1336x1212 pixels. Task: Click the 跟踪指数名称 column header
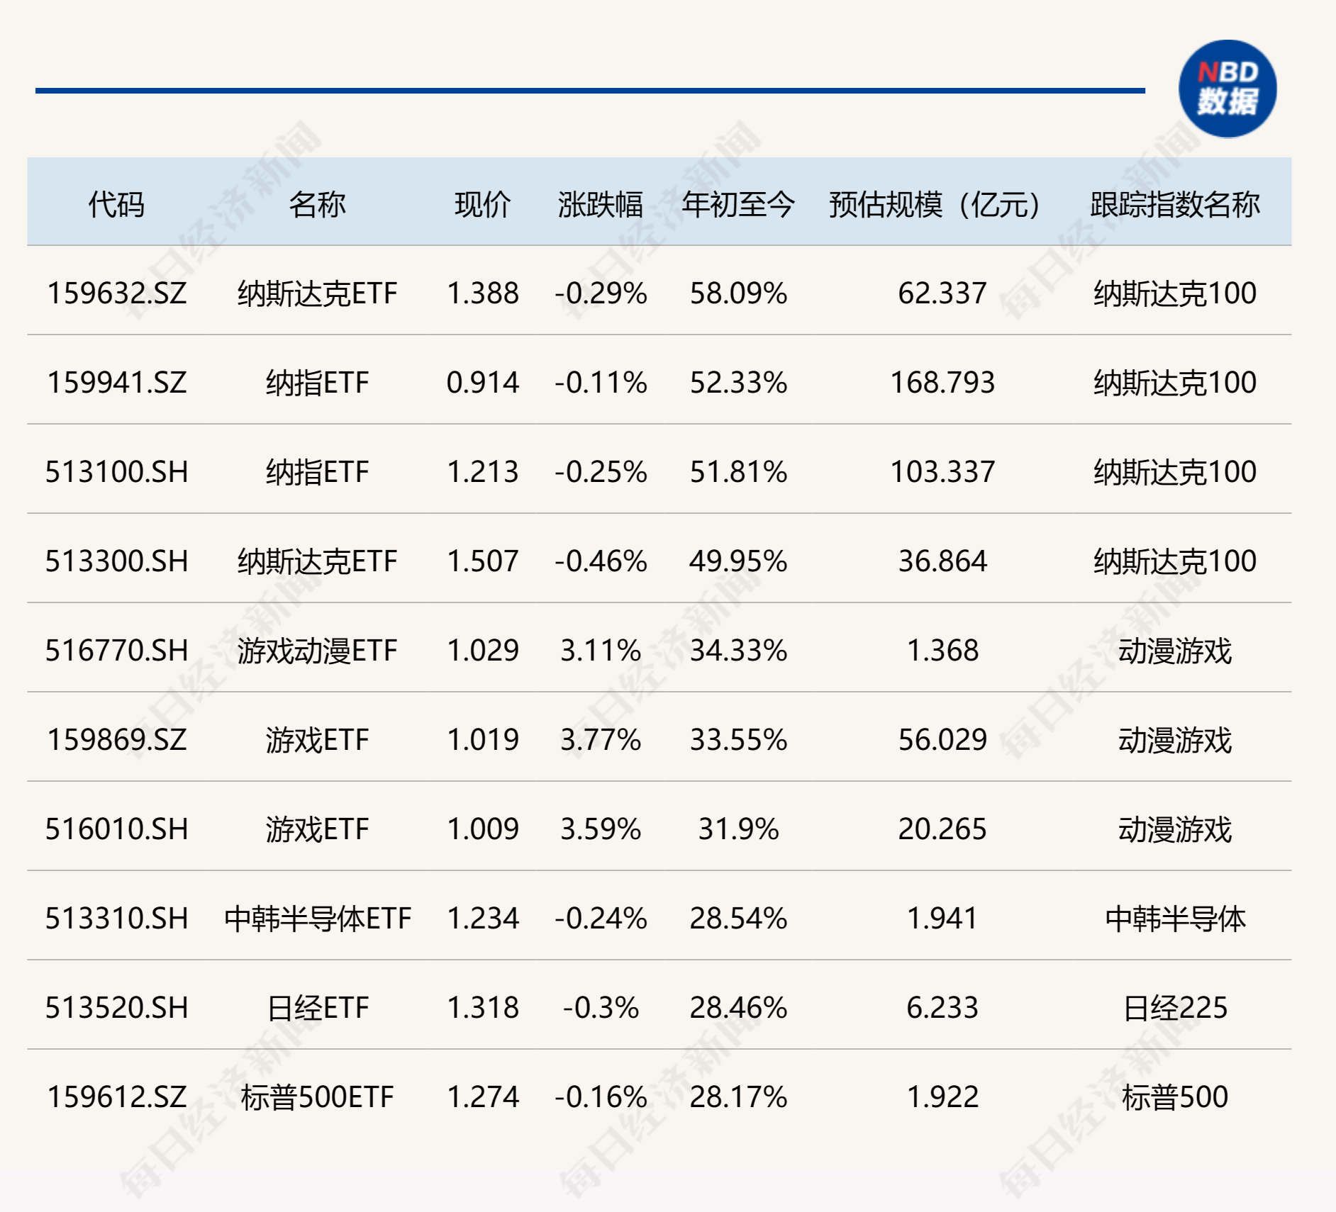[x=1175, y=205]
